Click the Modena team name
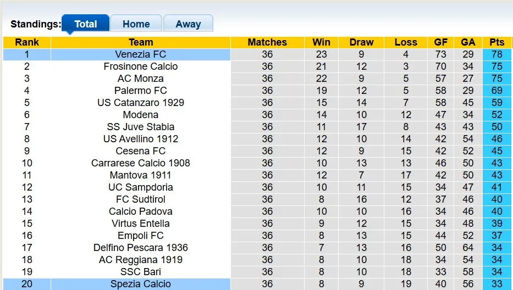This screenshot has height=290, width=513. 141,115
